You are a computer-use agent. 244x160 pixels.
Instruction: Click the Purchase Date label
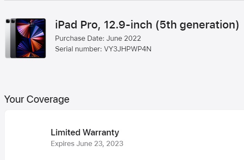point(80,38)
